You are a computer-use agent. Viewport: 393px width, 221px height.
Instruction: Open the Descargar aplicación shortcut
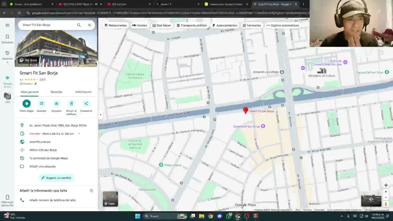(7, 201)
